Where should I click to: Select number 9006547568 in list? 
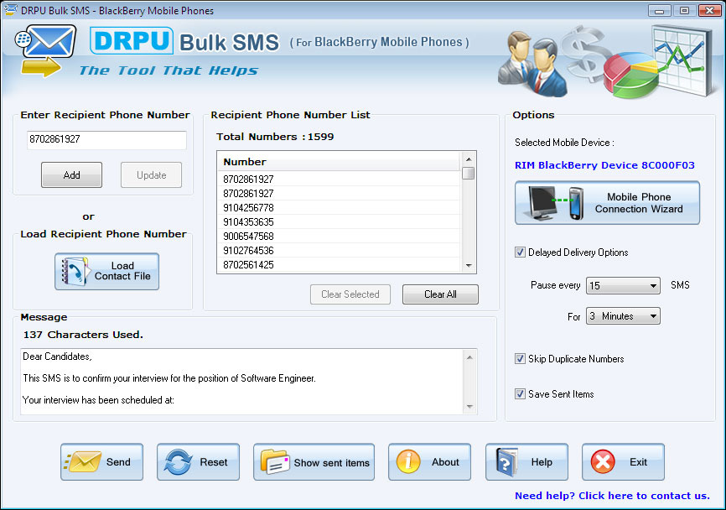[339, 237]
